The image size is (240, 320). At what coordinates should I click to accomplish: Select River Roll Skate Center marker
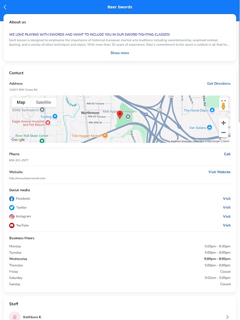(42, 140)
